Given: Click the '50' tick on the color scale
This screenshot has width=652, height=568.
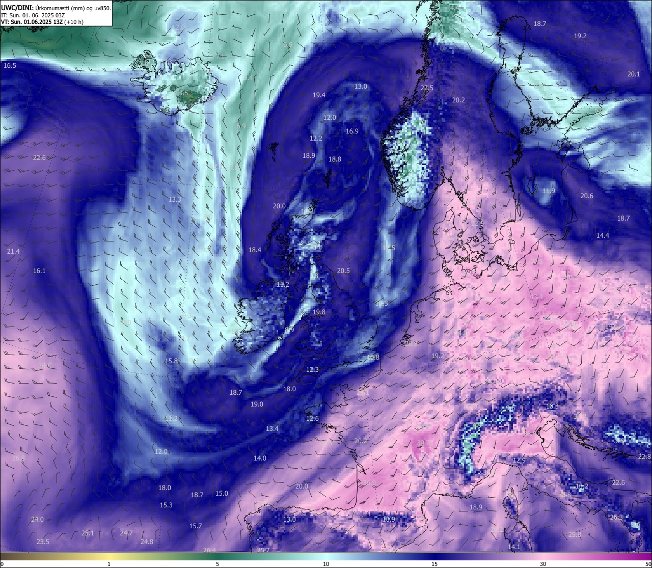Looking at the screenshot, I should tap(648, 564).
